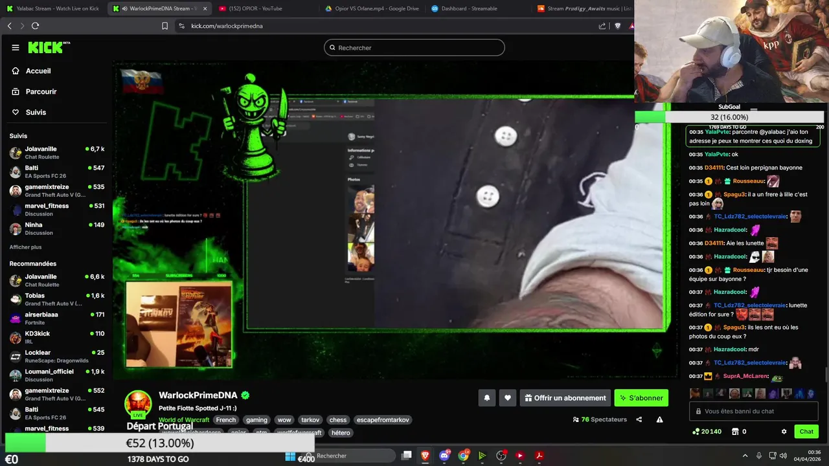Screen dimensions: 829x466
Task: Click the browser back arrow
Action: click(x=9, y=26)
